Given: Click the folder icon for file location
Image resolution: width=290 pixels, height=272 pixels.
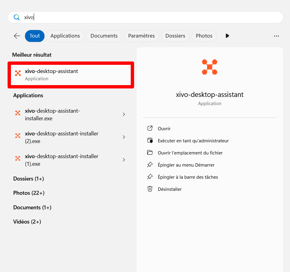Looking at the screenshot, I should click(x=150, y=153).
